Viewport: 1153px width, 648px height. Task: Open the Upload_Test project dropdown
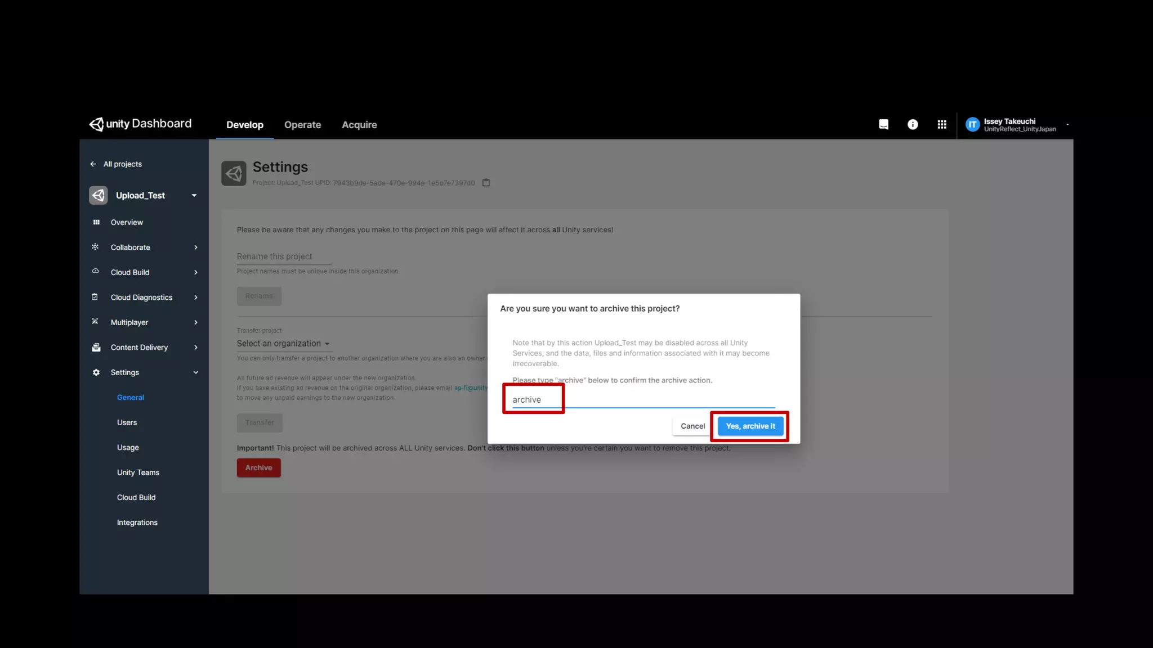pyautogui.click(x=194, y=195)
